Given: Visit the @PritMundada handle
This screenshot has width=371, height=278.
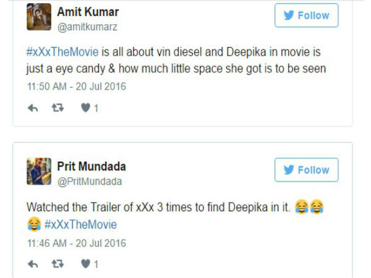Looking at the screenshot, I should (90, 182).
